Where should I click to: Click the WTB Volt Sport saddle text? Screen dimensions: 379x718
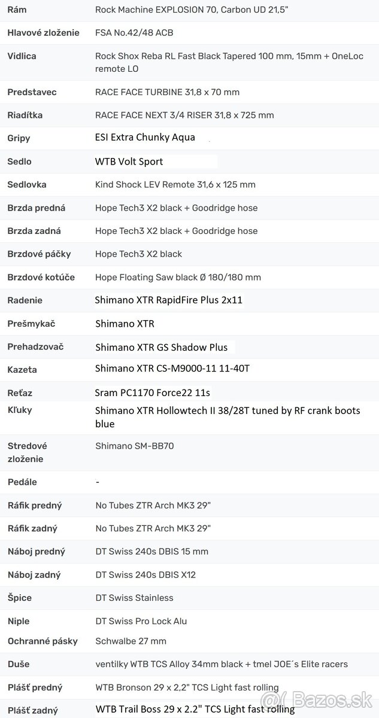pyautogui.click(x=129, y=162)
